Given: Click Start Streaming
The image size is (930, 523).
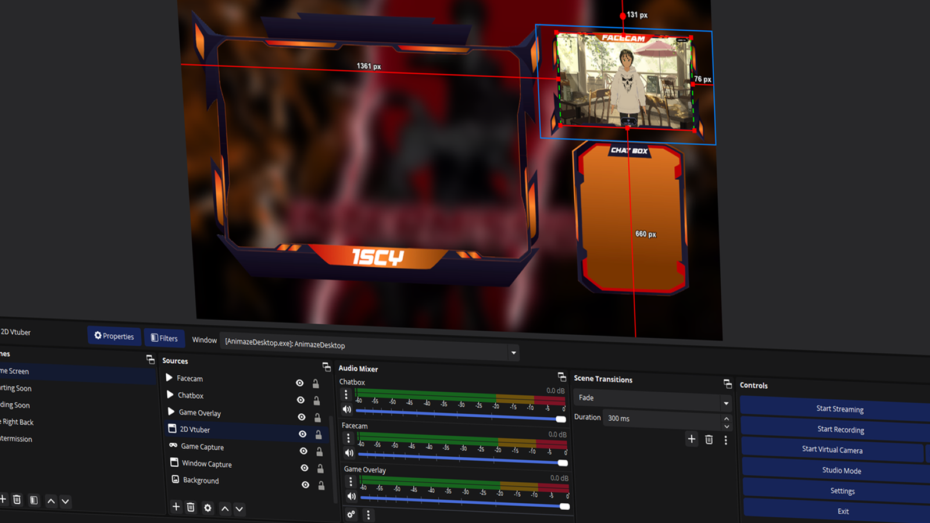Looking at the screenshot, I should point(840,409).
